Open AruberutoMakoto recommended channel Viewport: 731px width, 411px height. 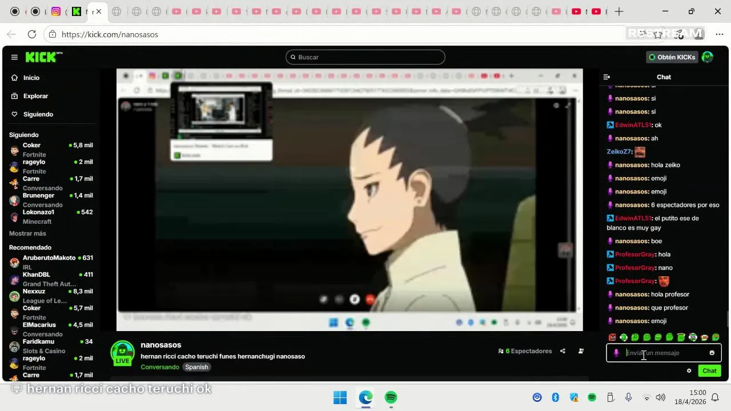[51, 263]
